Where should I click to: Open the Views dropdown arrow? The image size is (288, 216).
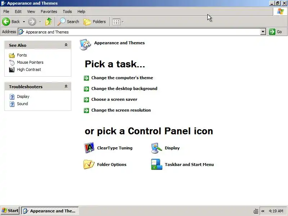[x=123, y=22]
